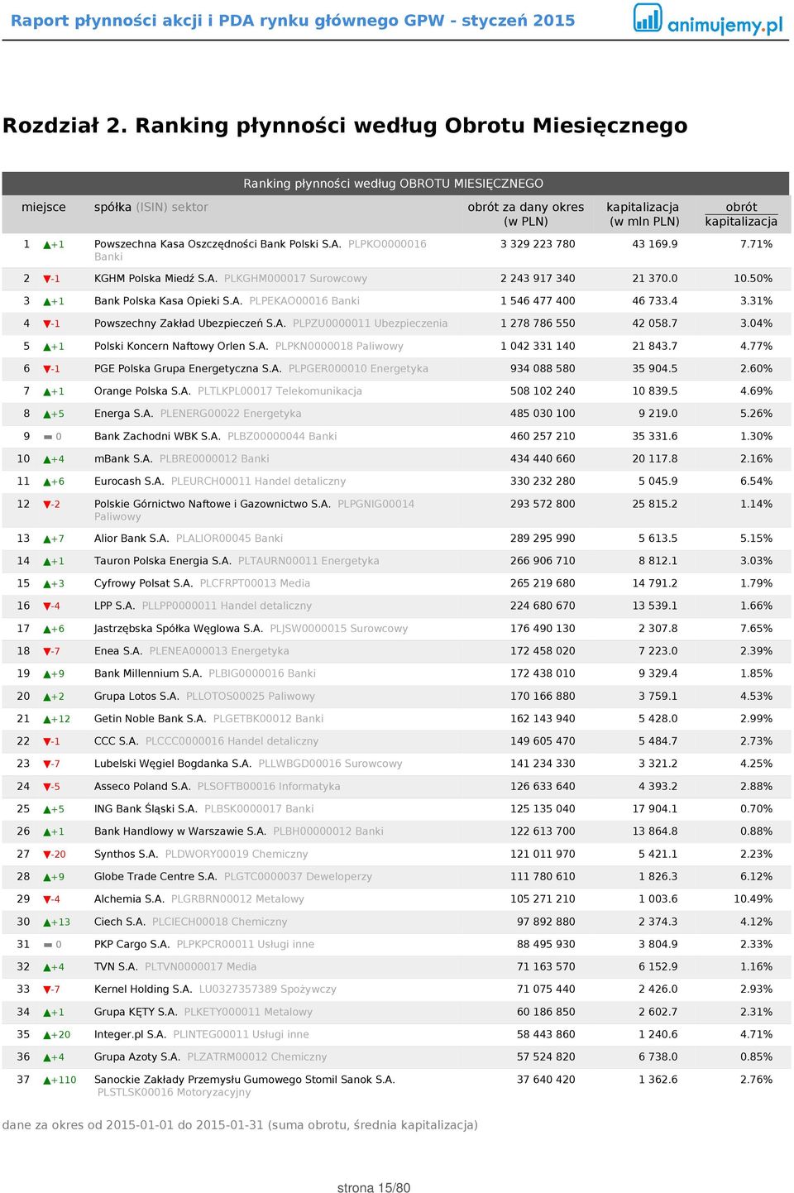
Task: Click the 'kapitalizacja (w mln PLN)' column header
Action: pos(643,214)
